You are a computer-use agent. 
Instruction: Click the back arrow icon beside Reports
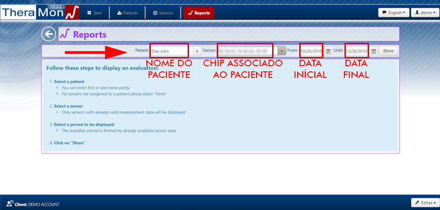(49, 34)
